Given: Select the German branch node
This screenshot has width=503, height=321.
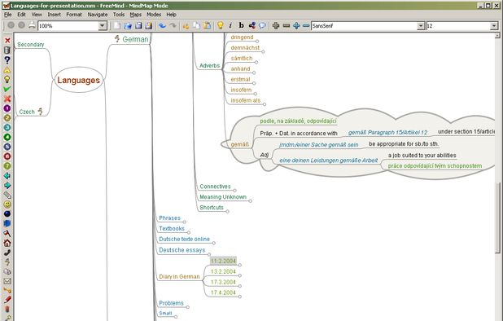Looking at the screenshot, I should (135, 39).
